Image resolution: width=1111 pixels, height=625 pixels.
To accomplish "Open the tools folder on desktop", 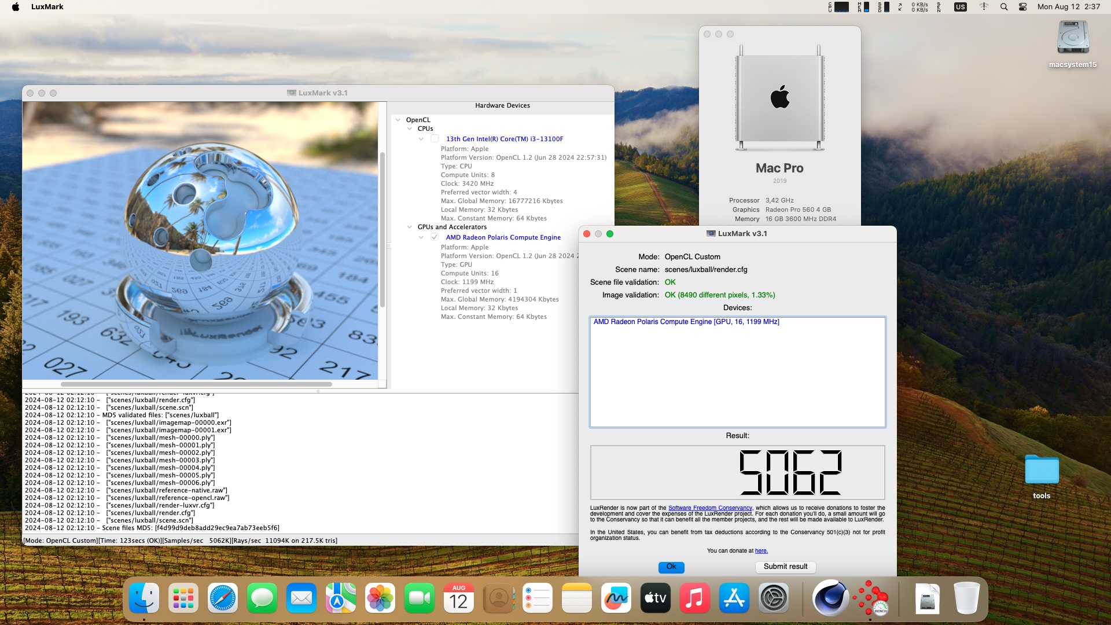I will 1042,470.
